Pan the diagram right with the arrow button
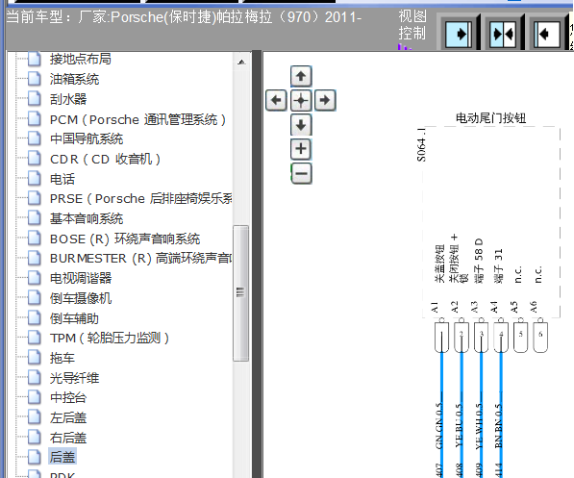Screen dimensions: 574x478 click(x=325, y=100)
